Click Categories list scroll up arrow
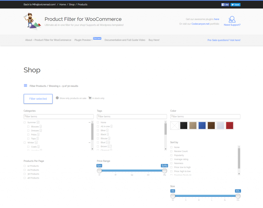This screenshot has width=263, height=208. pos(92,122)
